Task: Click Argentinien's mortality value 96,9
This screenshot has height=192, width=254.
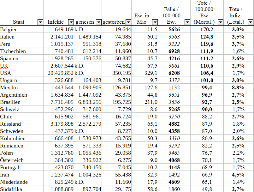Action: 207,95
